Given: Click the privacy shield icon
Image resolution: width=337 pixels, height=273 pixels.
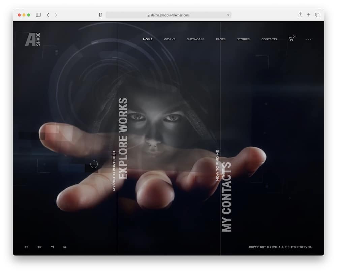Looking at the screenshot, I should [x=100, y=15].
